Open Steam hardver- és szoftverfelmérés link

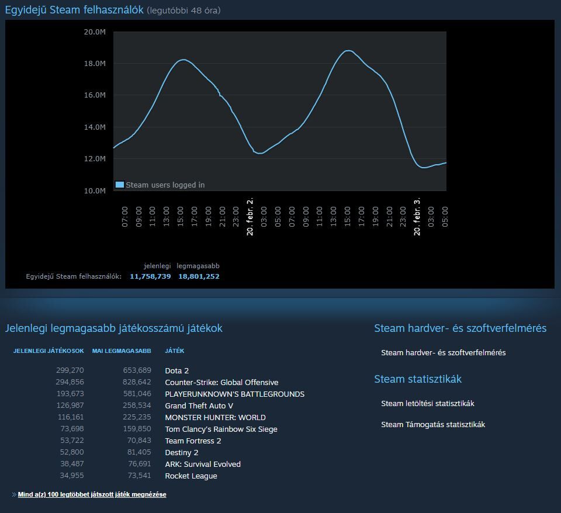coord(444,353)
